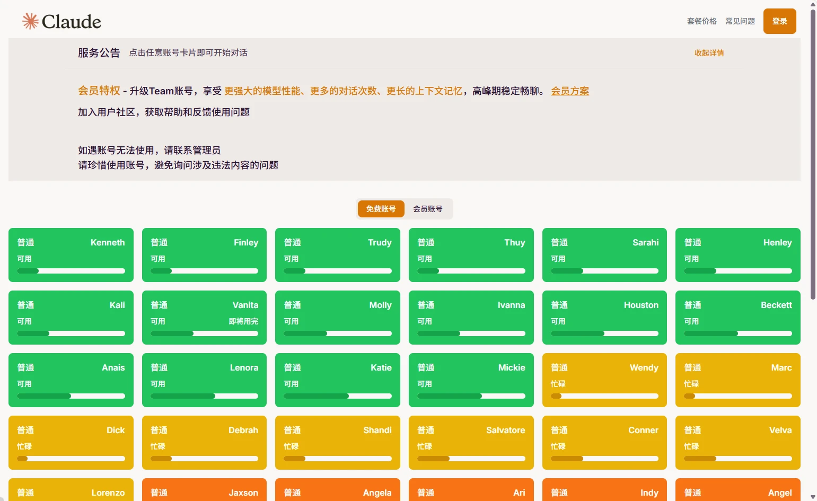Image resolution: width=817 pixels, height=501 pixels.
Task: Select the Anais account card
Action: [x=71, y=380]
